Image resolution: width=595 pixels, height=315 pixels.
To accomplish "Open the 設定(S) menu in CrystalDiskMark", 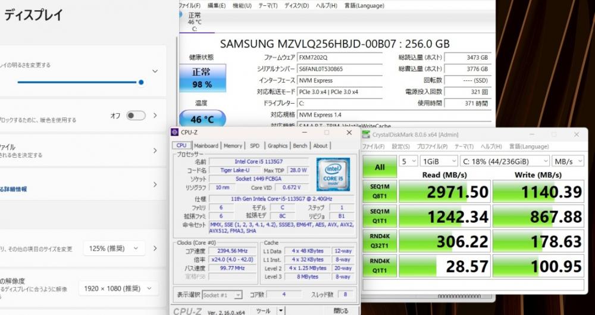I will click(x=400, y=146).
